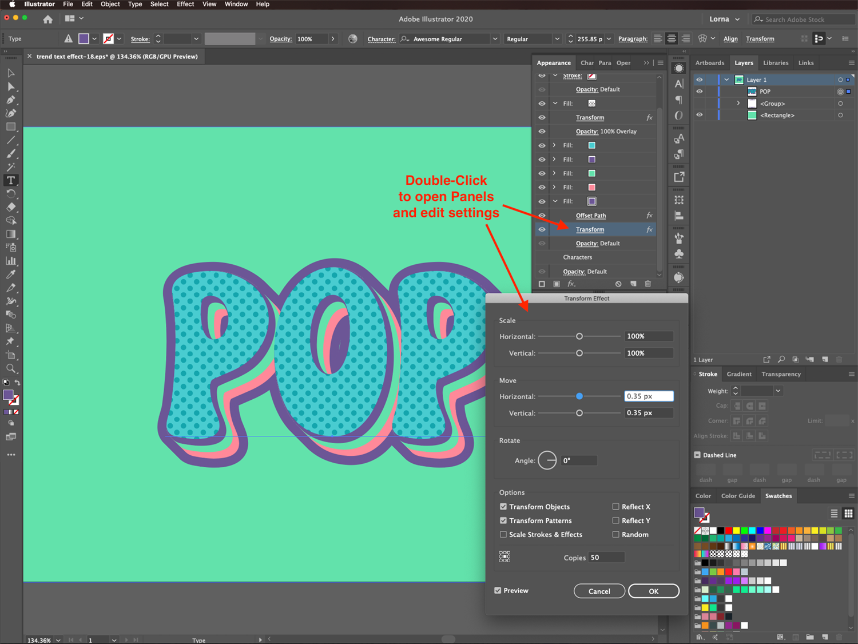This screenshot has height=644, width=858.
Task: Select the Selection tool arrow
Action: coord(10,73)
